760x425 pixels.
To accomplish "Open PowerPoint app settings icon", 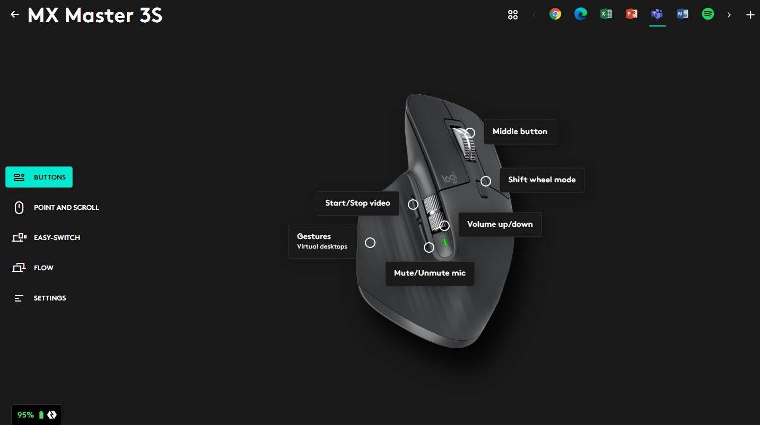I will tap(632, 14).
